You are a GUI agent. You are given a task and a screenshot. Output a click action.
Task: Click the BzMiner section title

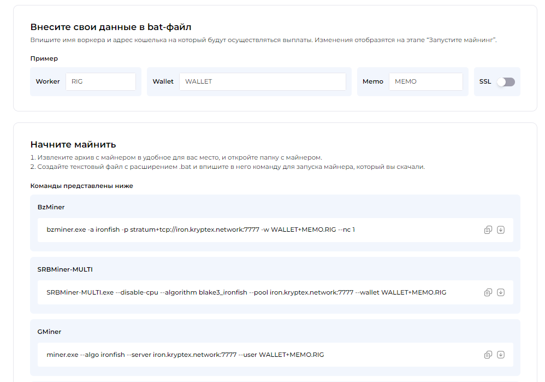(51, 207)
